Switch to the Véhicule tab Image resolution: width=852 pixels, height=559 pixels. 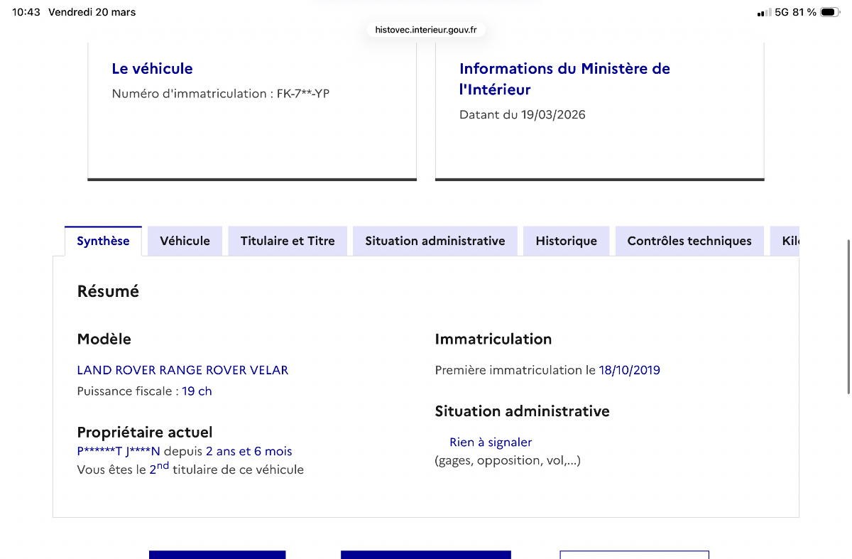[x=185, y=241]
